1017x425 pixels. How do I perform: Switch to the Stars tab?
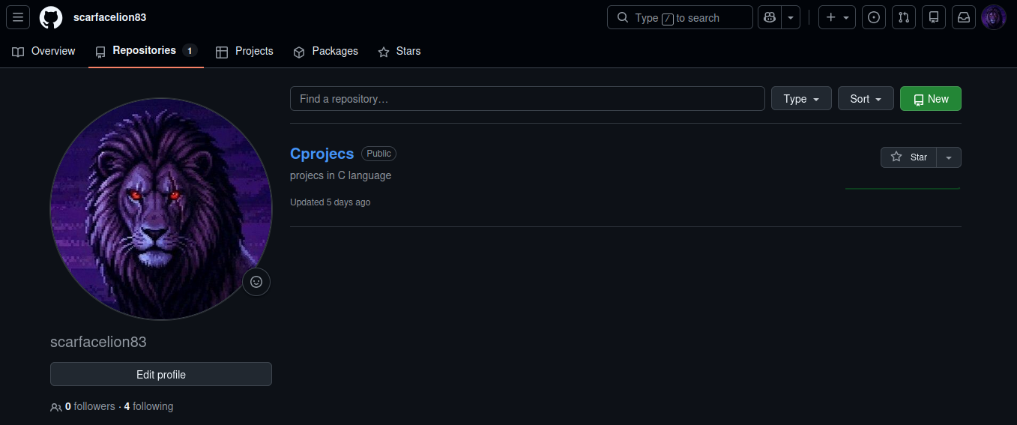click(399, 51)
